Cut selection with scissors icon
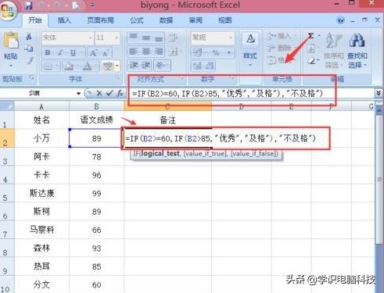The image size is (384, 293). pyautogui.click(x=29, y=37)
